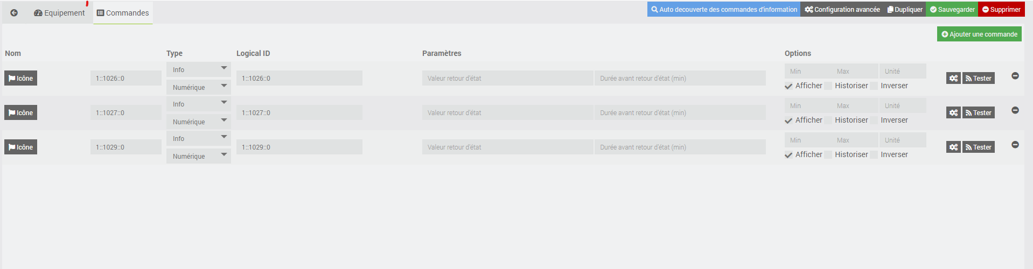Click Ajouter une commande
This screenshot has width=1033, height=269.
(979, 34)
